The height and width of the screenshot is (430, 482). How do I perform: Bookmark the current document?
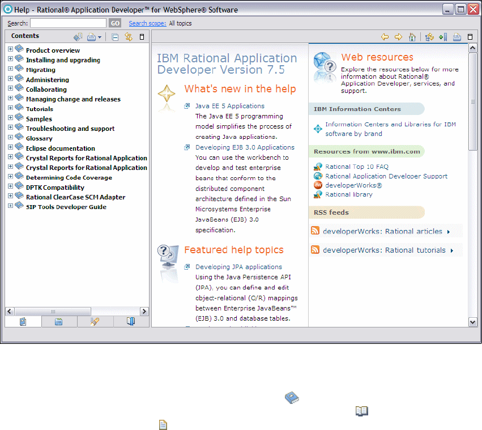tap(443, 37)
